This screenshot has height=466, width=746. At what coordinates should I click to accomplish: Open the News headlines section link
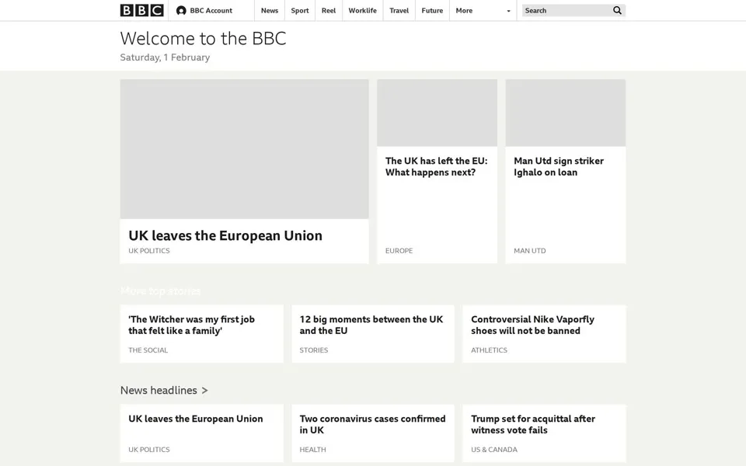point(164,391)
